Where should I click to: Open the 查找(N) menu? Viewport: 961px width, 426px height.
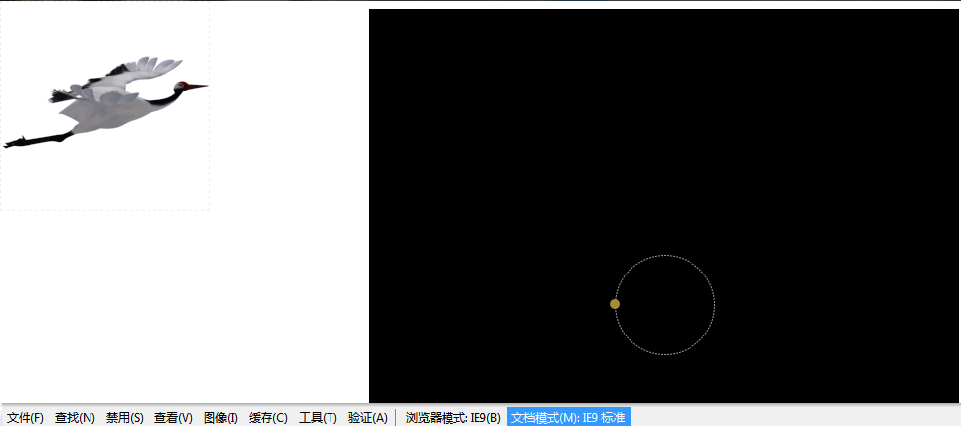[x=75, y=418]
